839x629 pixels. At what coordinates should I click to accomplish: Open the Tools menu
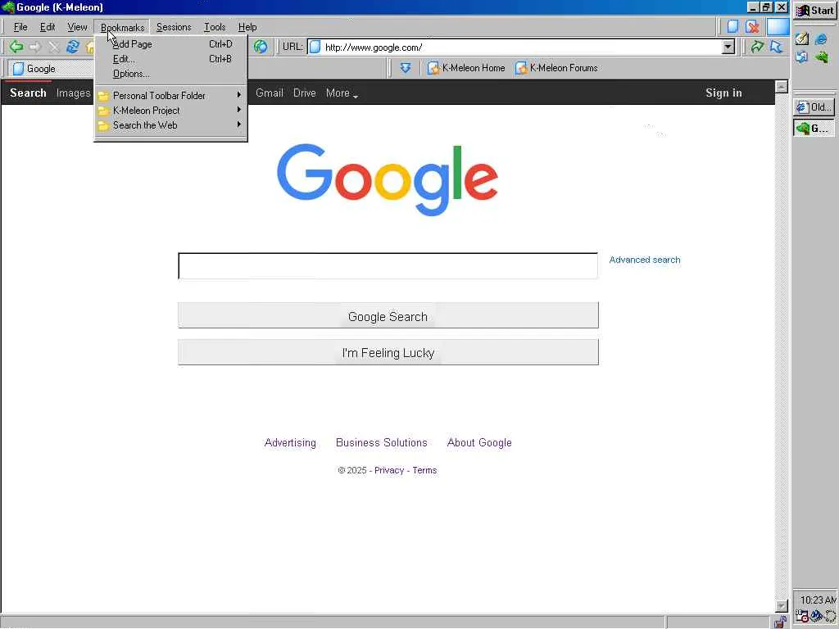click(x=215, y=27)
